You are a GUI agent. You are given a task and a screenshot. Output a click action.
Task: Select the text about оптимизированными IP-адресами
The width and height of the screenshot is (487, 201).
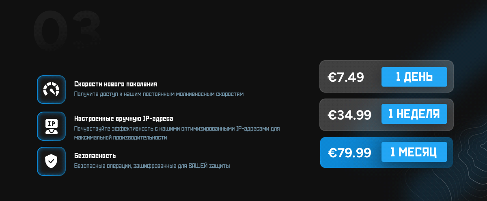click(177, 133)
